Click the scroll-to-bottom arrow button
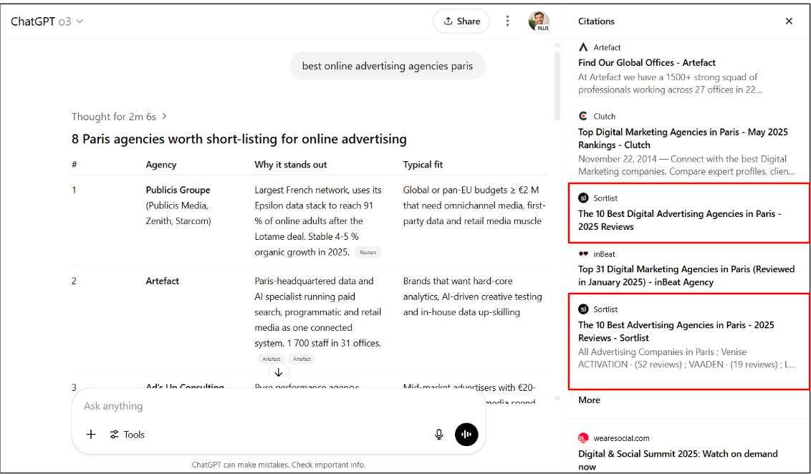Viewport: 811px width, 474px height. tap(278, 372)
